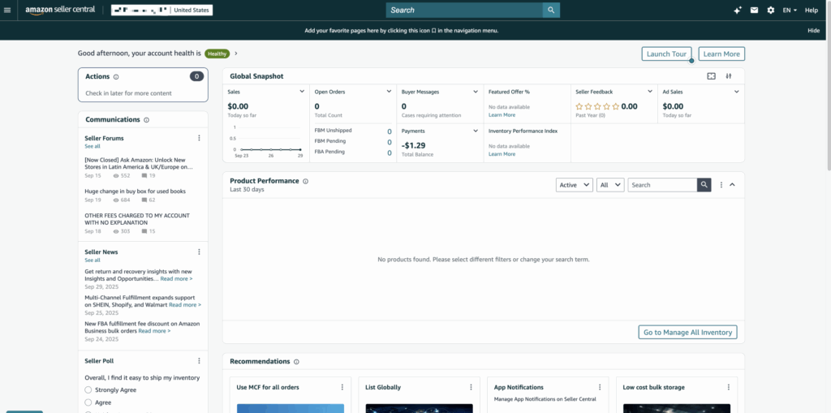Image resolution: width=831 pixels, height=413 pixels.
Task: Click Go to Manage All Inventory
Action: 687,332
